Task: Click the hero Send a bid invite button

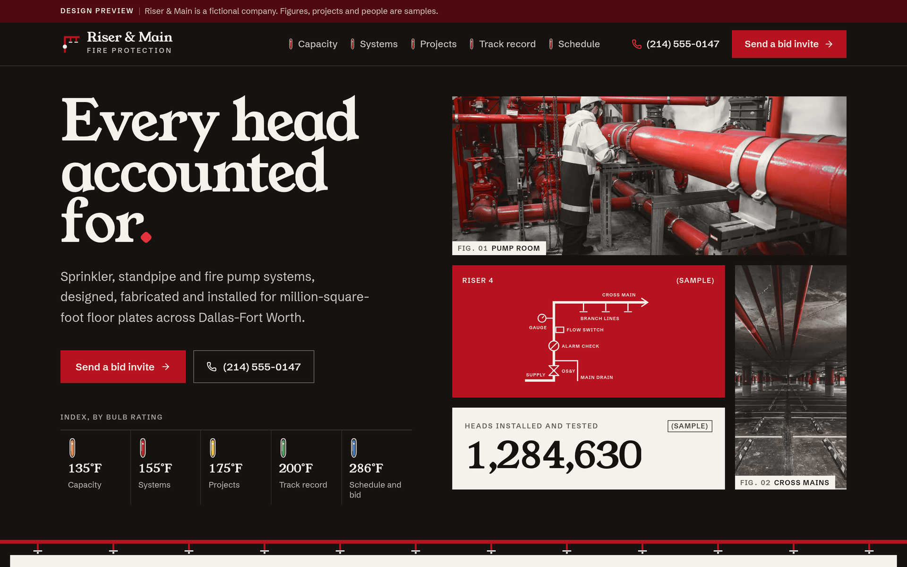Action: [123, 367]
